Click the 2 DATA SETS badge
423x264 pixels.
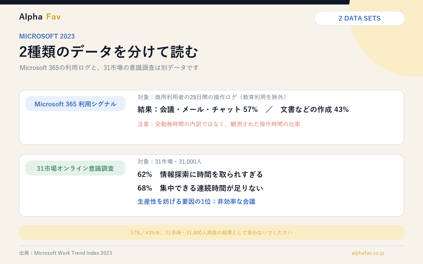360,18
